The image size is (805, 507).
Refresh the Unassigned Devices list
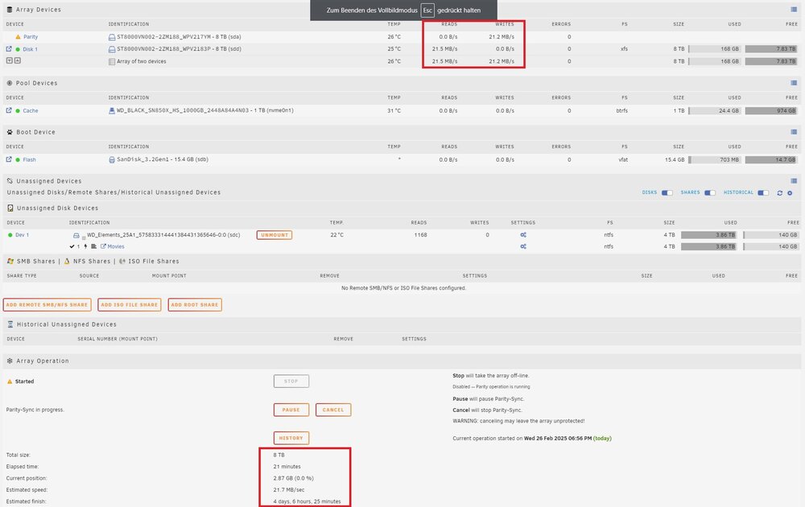pyautogui.click(x=780, y=193)
